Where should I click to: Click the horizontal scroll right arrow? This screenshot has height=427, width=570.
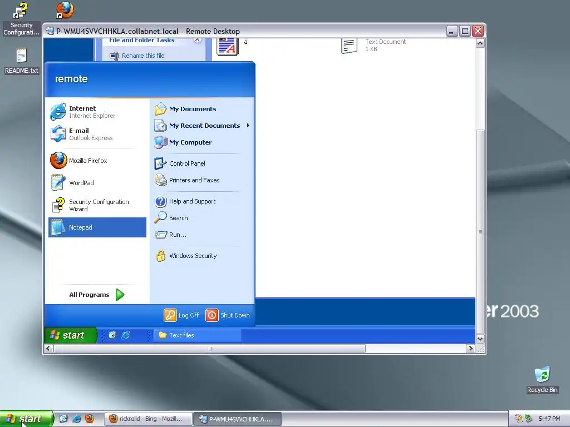point(470,349)
